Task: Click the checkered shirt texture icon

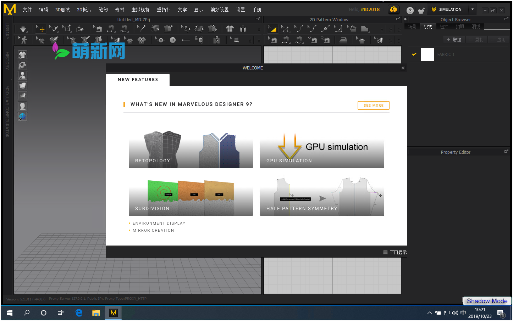Action: coord(142,40)
